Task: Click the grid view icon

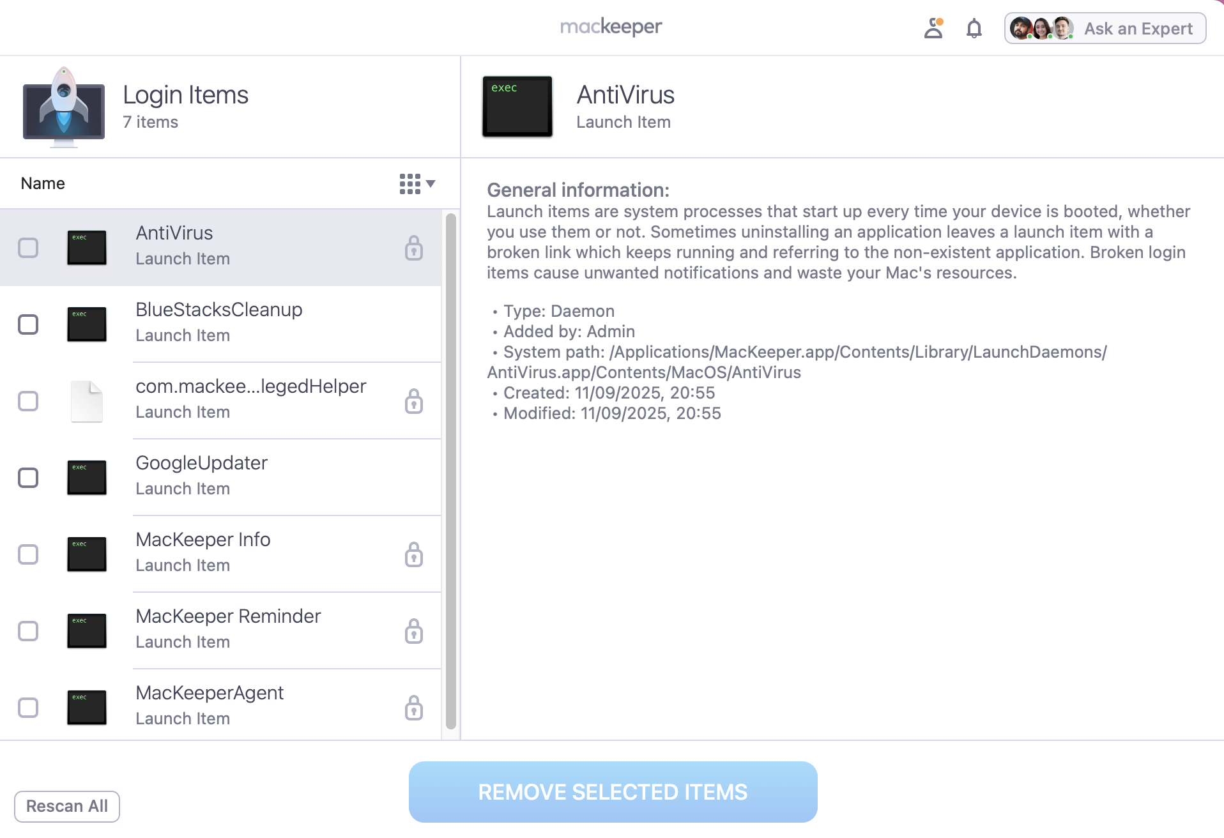Action: [x=411, y=183]
